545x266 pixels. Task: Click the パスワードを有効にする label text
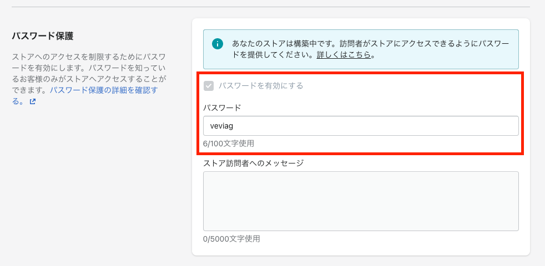click(261, 86)
